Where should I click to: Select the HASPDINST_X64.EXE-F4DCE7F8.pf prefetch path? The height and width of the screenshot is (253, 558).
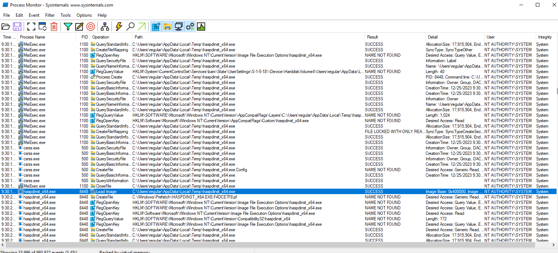[185, 197]
